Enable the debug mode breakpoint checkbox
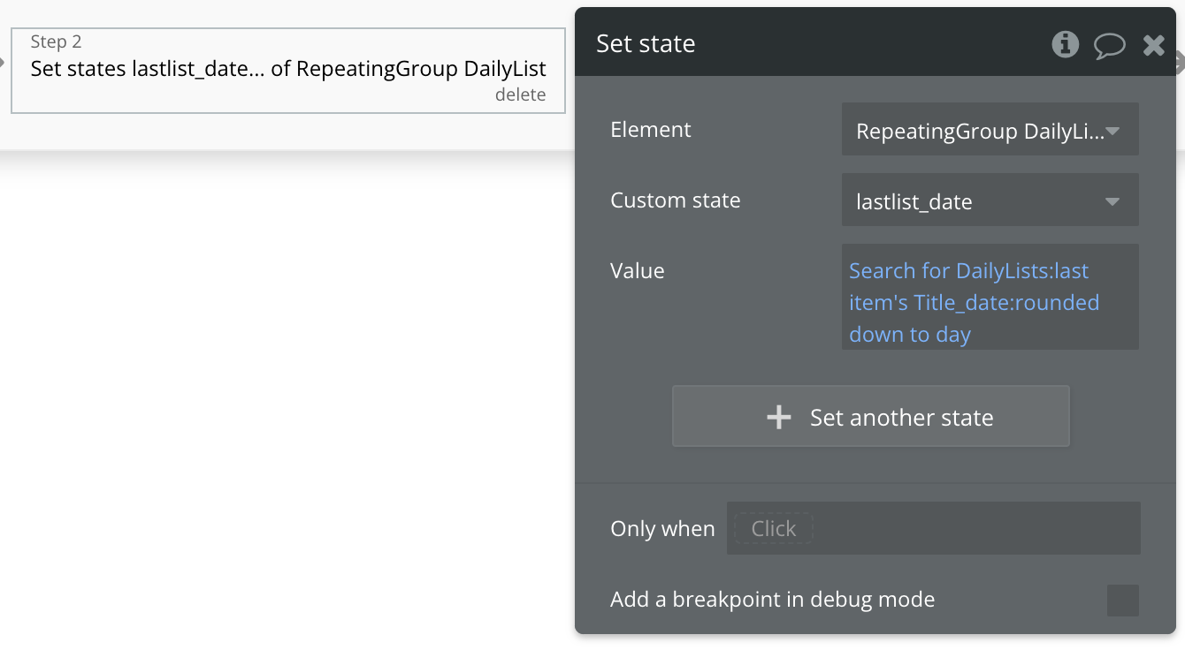 coord(1122,601)
